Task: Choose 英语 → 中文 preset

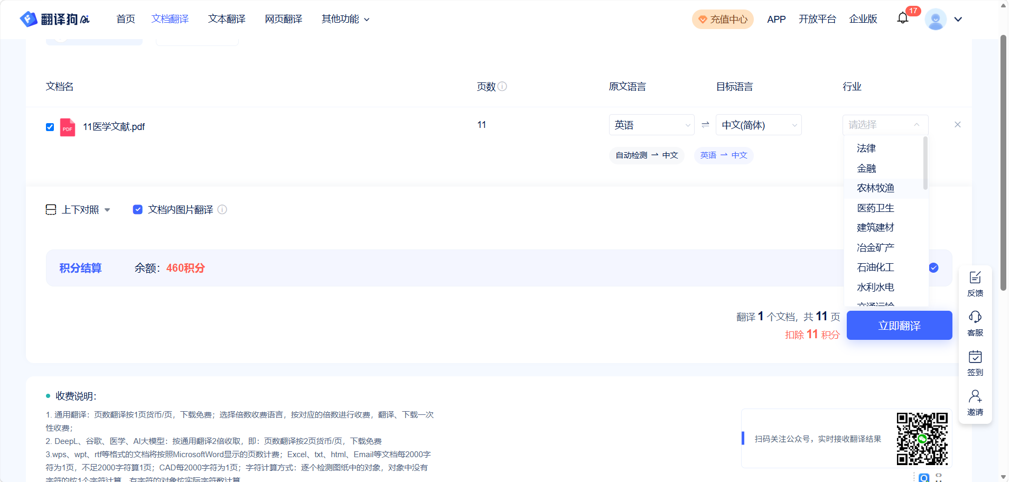Action: (724, 155)
